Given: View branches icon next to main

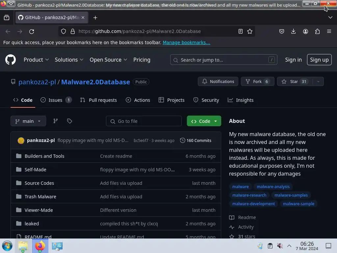Looking at the screenshot, I should 55,121.
